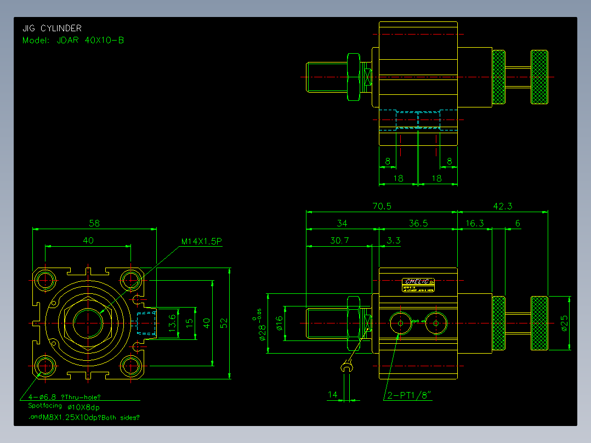This screenshot has height=443, width=591.
Task: Click the 52 height dimension text
Action: point(224,323)
